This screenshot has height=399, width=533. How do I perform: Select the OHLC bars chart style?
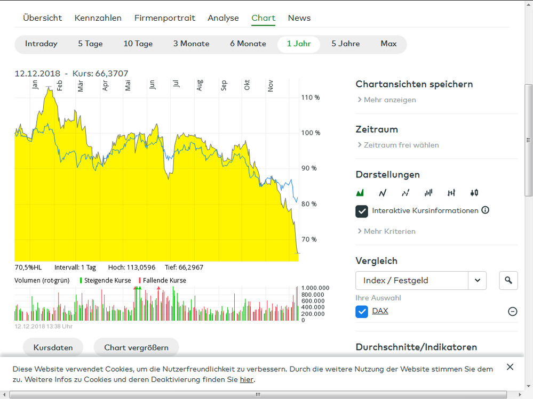[x=451, y=192]
